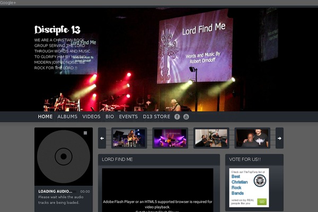Click the LORD FIND ME video area

click(157, 190)
